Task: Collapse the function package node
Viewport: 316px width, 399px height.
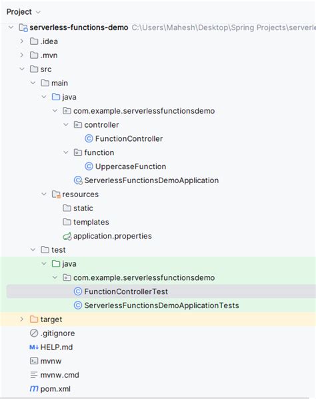Action: pyautogui.click(x=66, y=152)
